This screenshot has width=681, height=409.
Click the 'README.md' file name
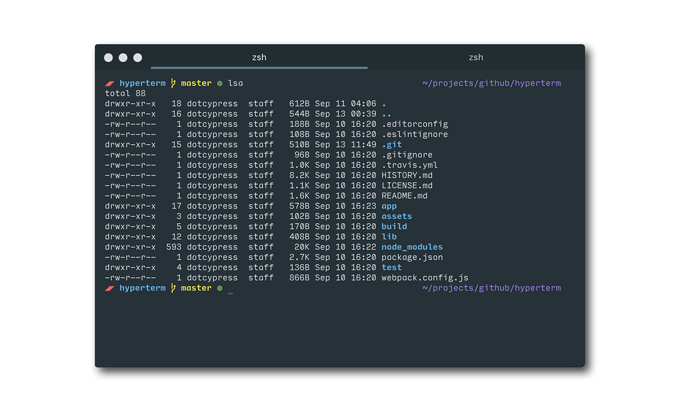404,196
